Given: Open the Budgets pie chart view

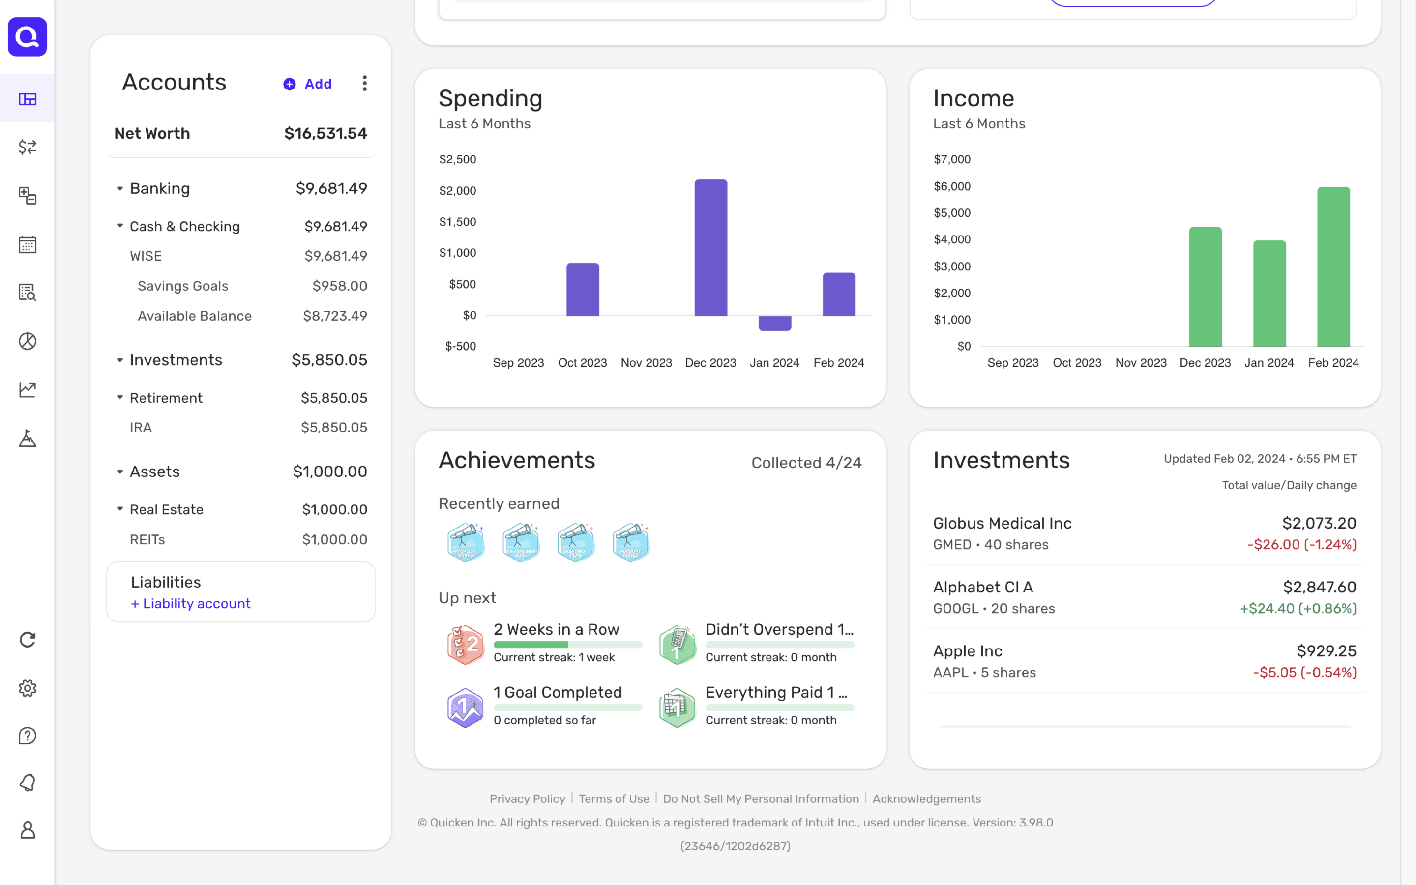Looking at the screenshot, I should click(x=27, y=341).
